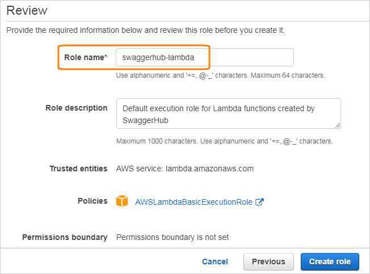Click inside the Role description text area
The image size is (370, 274).
(x=228, y=113)
